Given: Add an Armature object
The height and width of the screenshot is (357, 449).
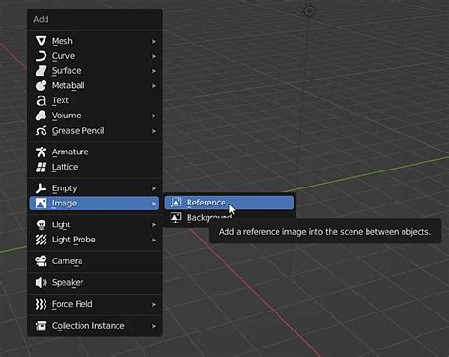Looking at the screenshot, I should tap(95, 152).
